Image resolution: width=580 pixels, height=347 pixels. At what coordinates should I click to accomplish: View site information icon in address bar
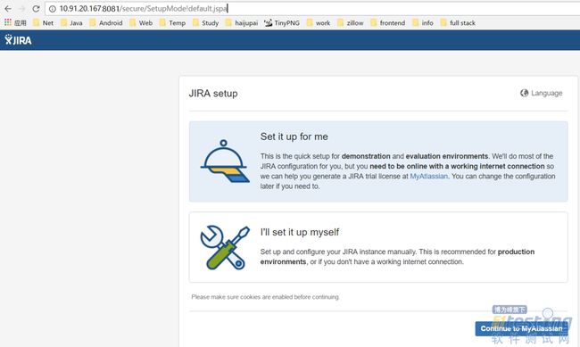(x=52, y=9)
